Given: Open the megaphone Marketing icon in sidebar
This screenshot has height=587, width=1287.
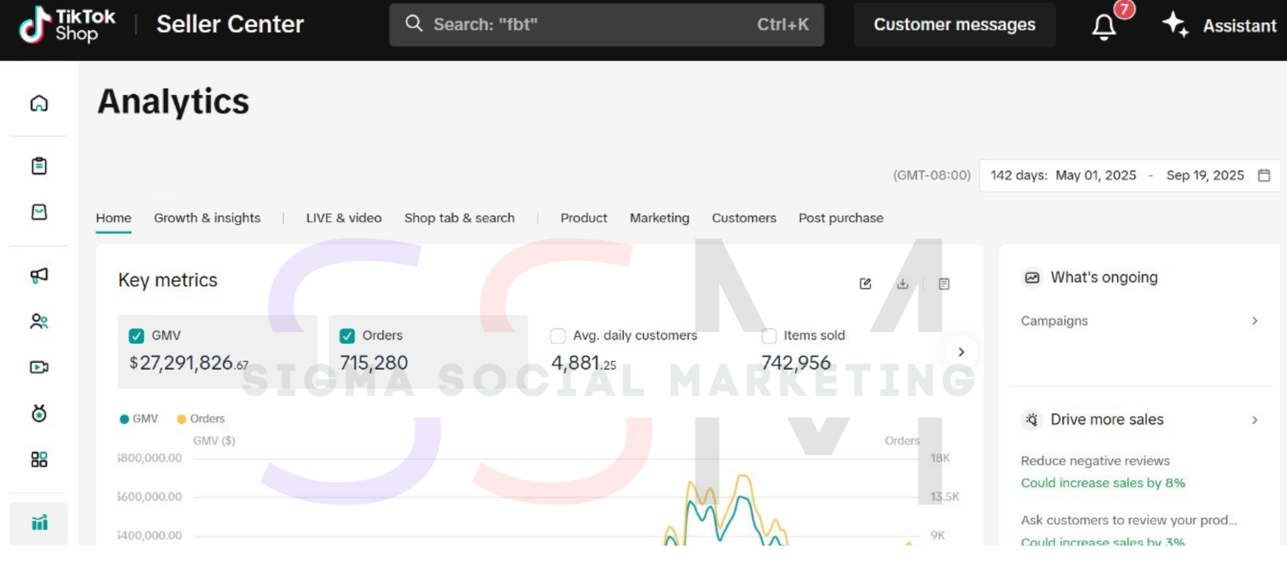Looking at the screenshot, I should coord(39,275).
